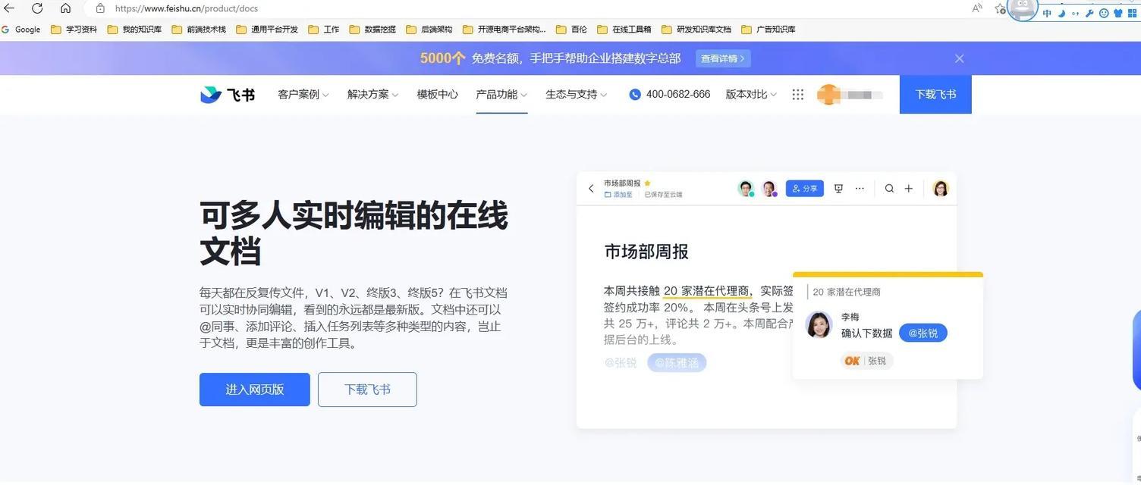Open the 前端技术栈 bookmark folder

199,30
